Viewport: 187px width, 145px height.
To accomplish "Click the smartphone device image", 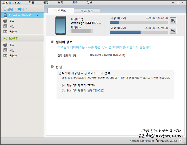I will [61, 26].
